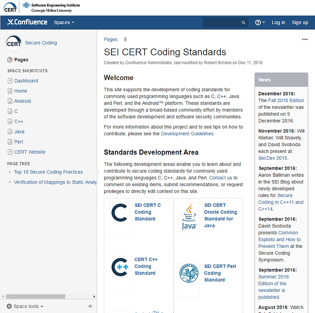Open Common Exploits and How to Prevent Them
Viewport: 315px width, 313px height.
tap(279, 239)
